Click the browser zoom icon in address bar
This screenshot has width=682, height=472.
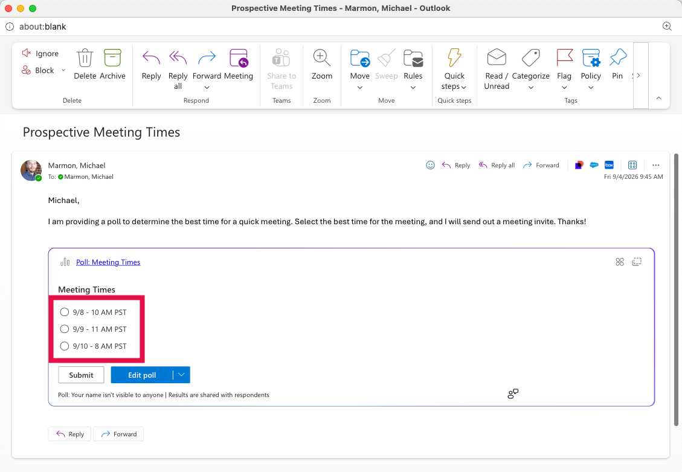pyautogui.click(x=667, y=27)
